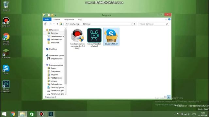Open the Вид ribbon tab

pyautogui.click(x=80, y=19)
